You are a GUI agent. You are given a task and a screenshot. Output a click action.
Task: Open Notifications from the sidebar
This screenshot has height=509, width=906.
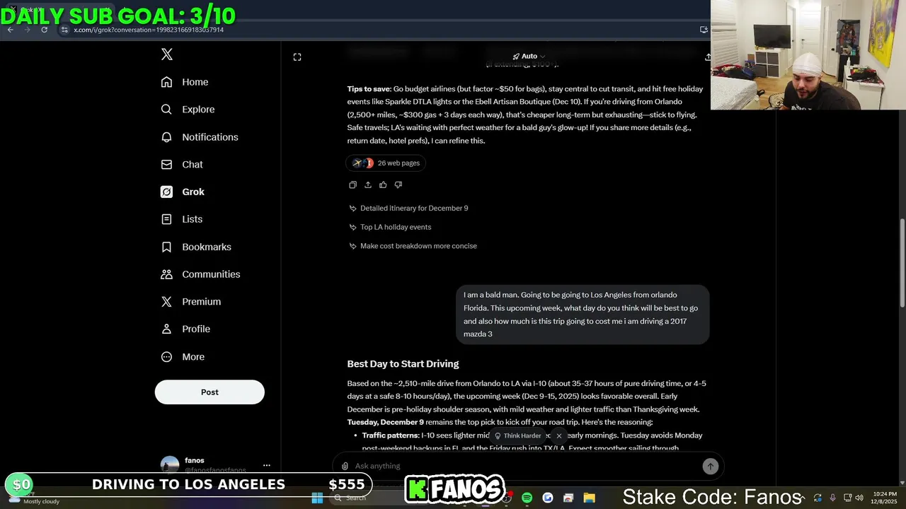pos(200,137)
